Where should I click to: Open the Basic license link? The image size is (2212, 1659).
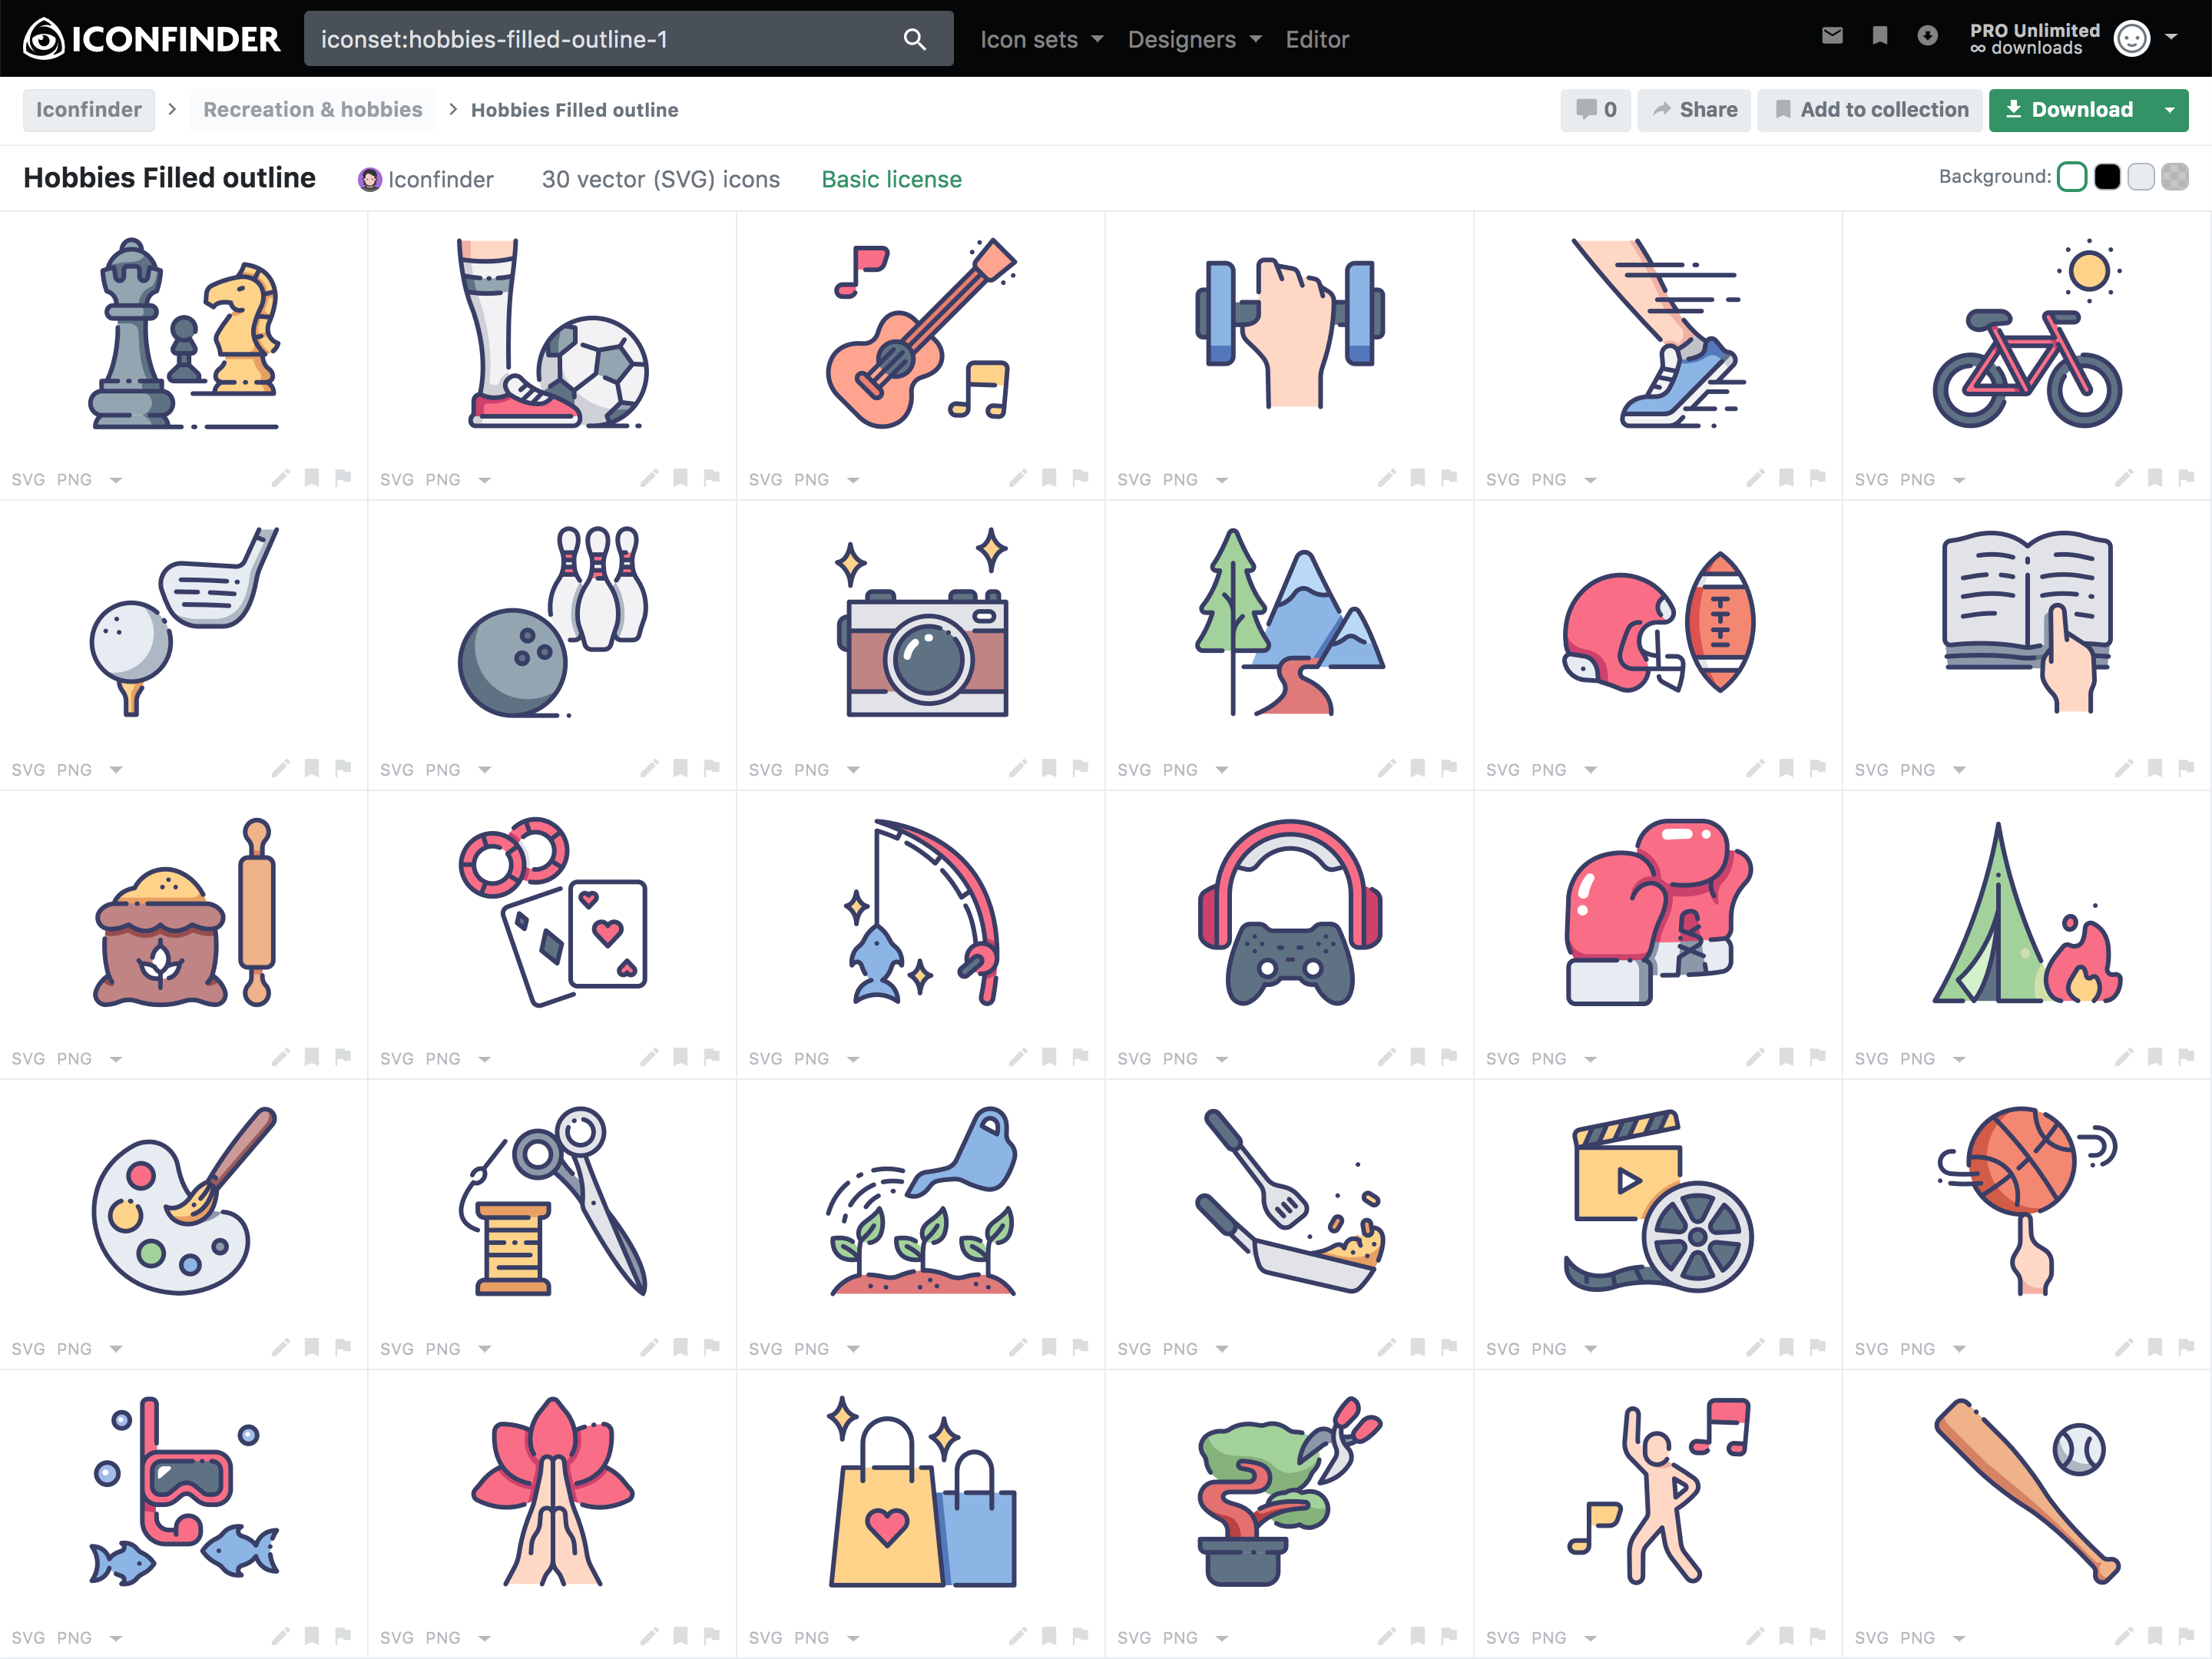892,179
